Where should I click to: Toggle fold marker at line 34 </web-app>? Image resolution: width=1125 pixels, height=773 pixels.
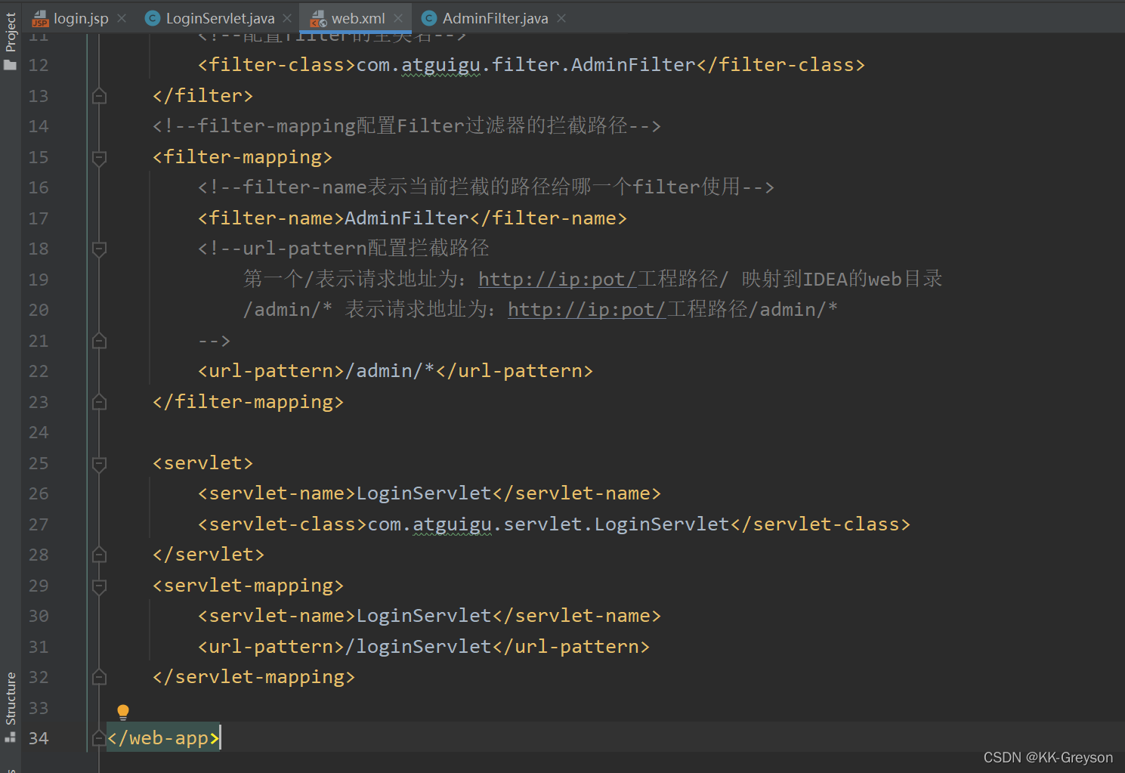[99, 738]
